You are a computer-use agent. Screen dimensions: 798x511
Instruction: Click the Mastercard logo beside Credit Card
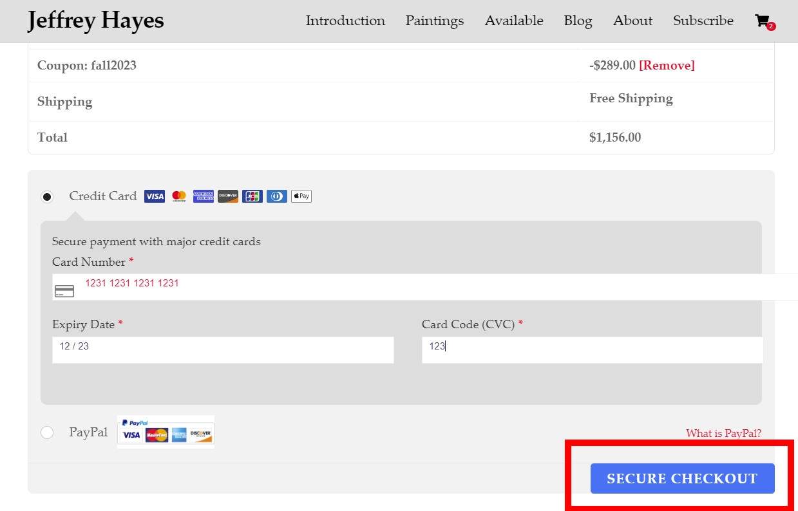[179, 196]
